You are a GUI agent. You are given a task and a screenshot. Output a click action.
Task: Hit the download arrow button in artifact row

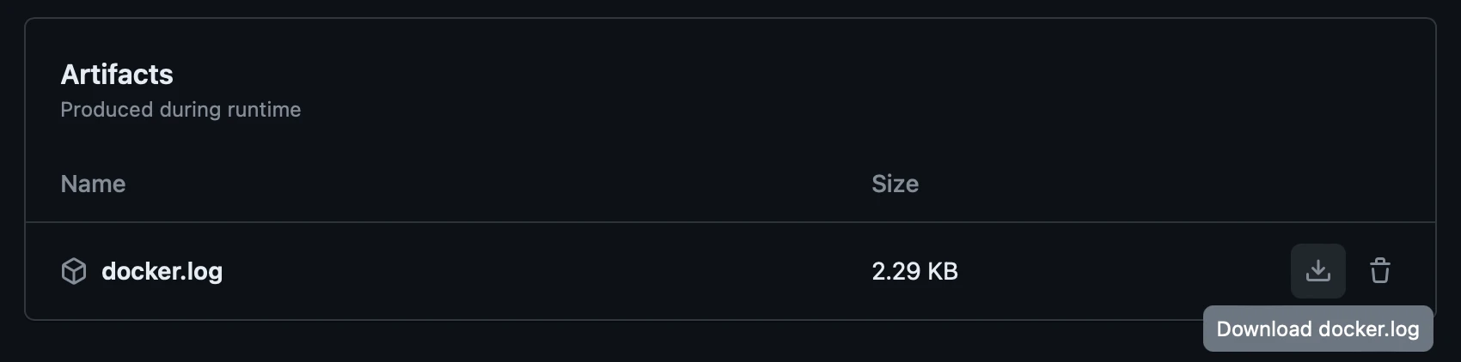(1317, 271)
